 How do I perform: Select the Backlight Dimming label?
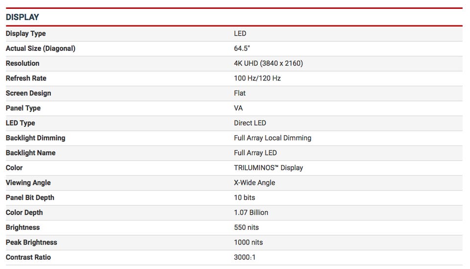[36, 138]
